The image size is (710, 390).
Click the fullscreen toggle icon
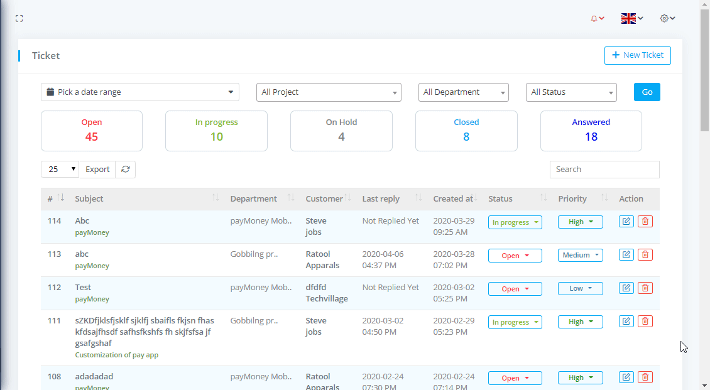tap(19, 19)
